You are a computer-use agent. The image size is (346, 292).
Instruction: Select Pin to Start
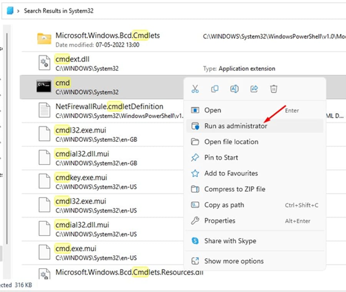[x=255, y=158]
